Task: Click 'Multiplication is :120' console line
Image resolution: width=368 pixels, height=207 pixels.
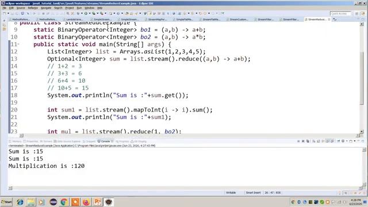Action: (x=47, y=166)
